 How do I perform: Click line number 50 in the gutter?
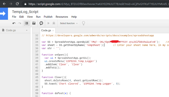tap(37, 93)
